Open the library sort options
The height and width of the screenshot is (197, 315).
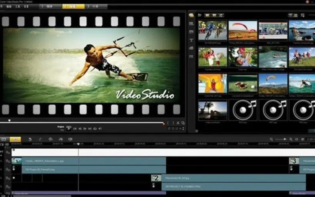click(303, 15)
